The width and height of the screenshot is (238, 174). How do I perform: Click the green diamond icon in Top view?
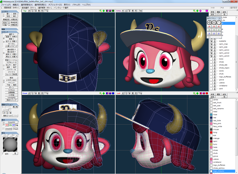coord(104,11)
